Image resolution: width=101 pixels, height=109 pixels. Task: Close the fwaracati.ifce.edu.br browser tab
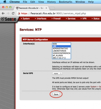coord(46,8)
